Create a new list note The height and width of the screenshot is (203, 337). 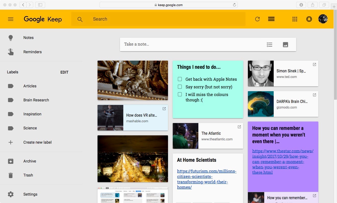point(270,45)
